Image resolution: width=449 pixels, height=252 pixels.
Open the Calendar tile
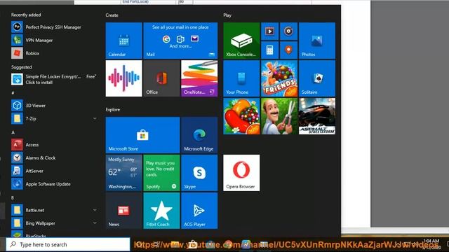(123, 41)
